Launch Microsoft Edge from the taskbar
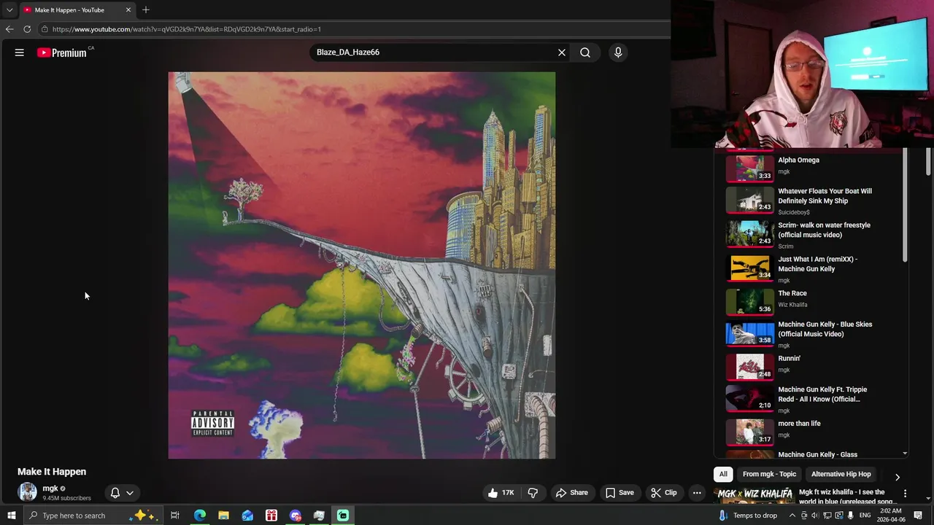This screenshot has height=525, width=934. pos(200,516)
